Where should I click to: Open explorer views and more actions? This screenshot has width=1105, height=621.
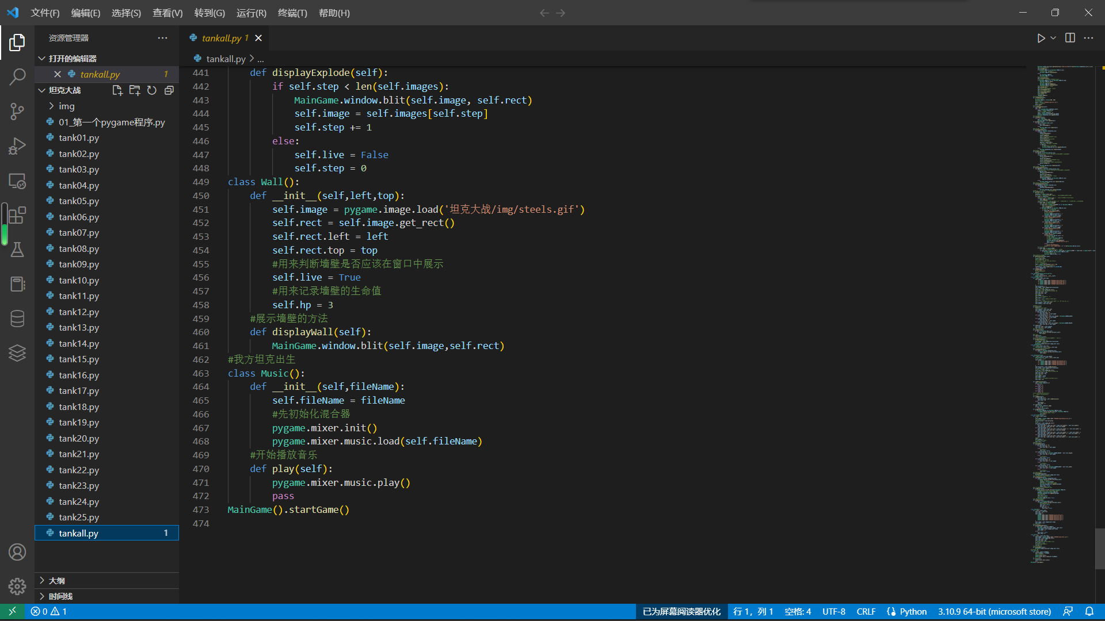[x=163, y=38]
